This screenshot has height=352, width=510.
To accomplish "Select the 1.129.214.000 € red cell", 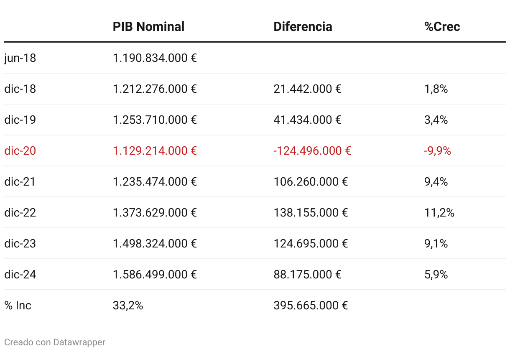I will point(155,150).
